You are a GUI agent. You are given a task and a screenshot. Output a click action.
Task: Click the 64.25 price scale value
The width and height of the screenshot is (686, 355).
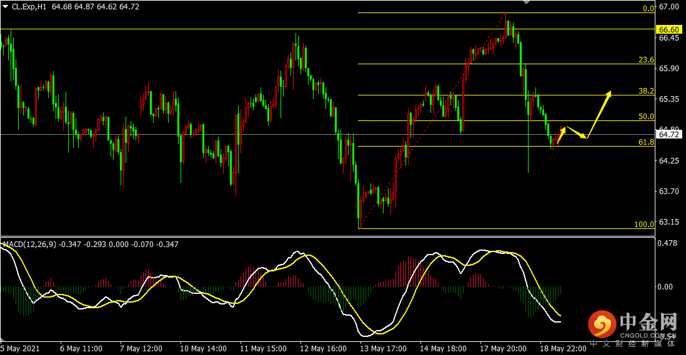coord(669,160)
